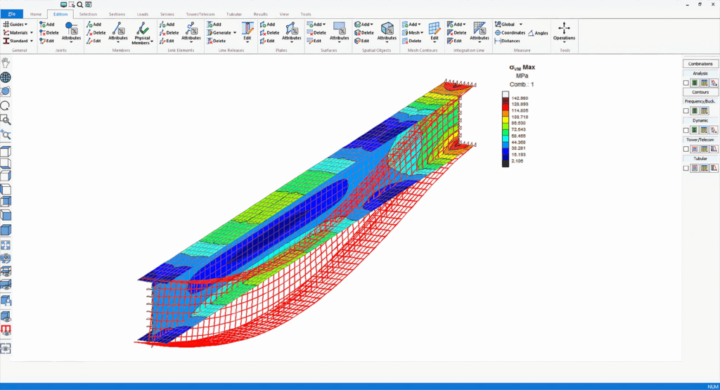Enable the Analysis checkbox
Screen dimensions: 720x390
[686, 83]
